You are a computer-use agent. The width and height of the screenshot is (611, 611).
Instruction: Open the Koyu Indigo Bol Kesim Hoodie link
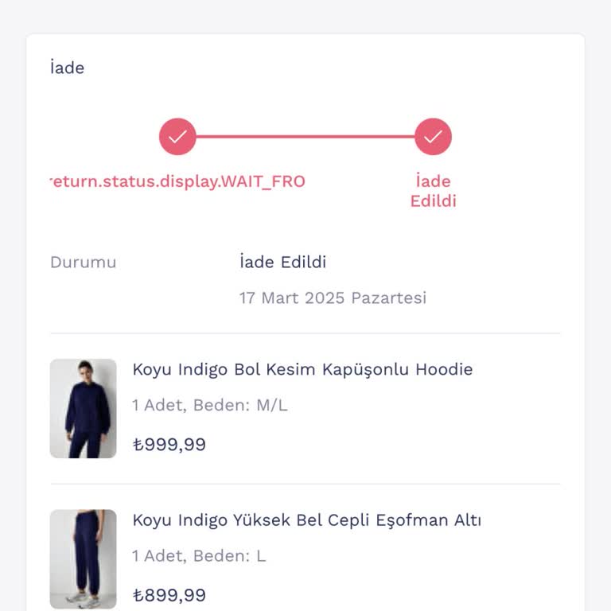click(x=302, y=369)
